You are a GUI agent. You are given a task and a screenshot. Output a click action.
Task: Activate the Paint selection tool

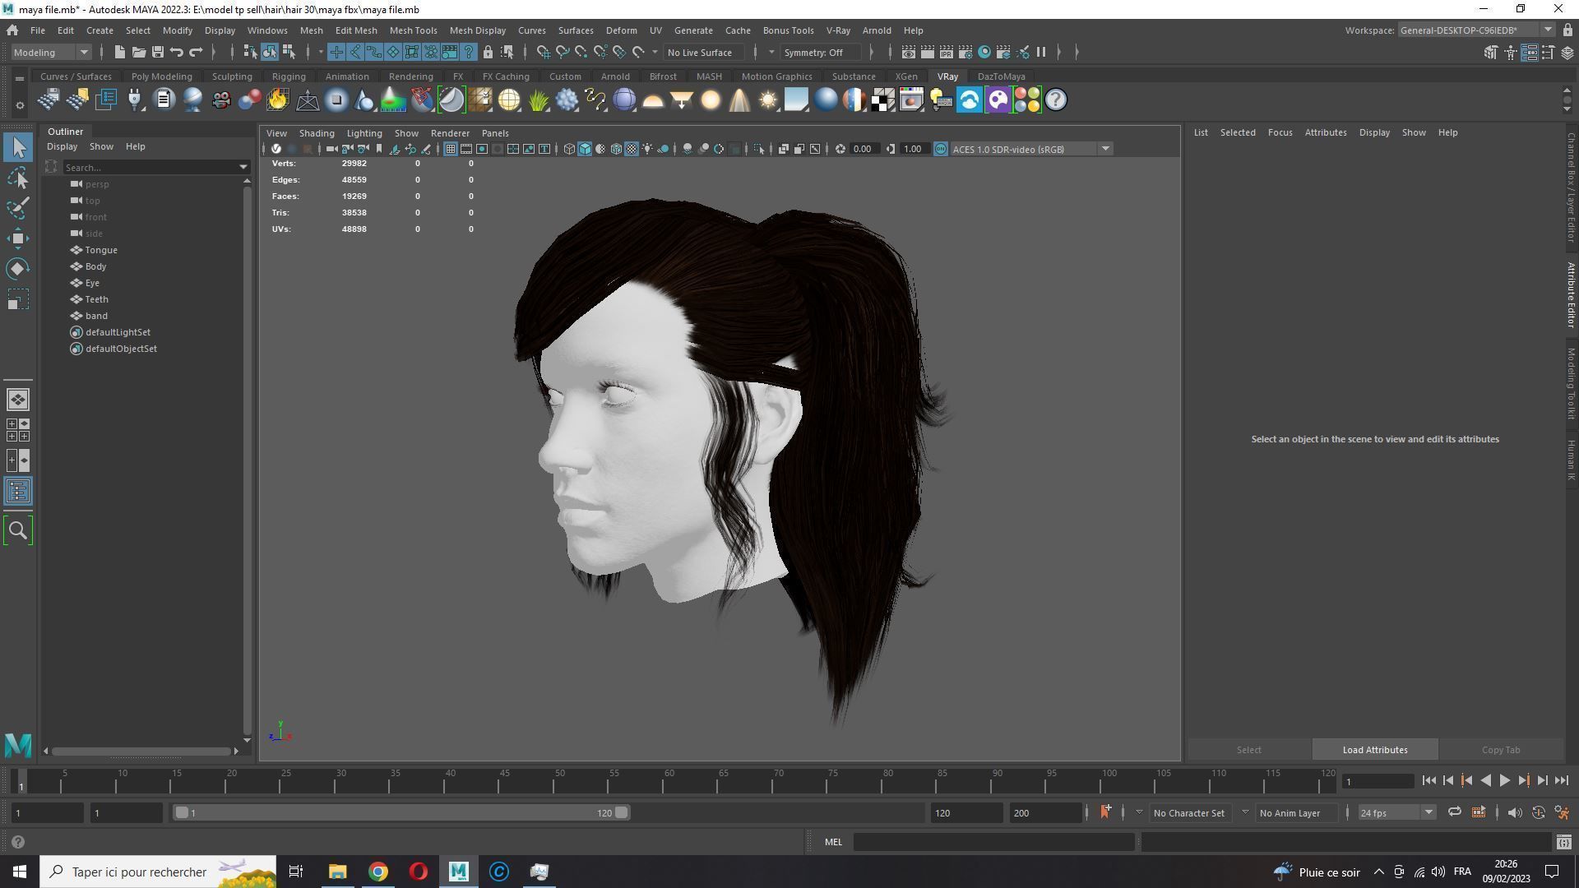(x=18, y=208)
